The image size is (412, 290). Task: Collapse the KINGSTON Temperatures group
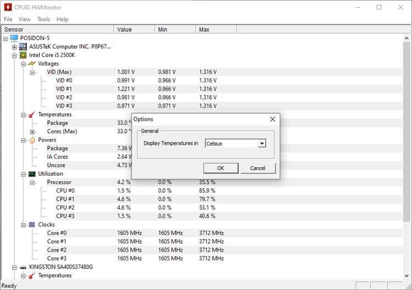pyautogui.click(x=24, y=276)
